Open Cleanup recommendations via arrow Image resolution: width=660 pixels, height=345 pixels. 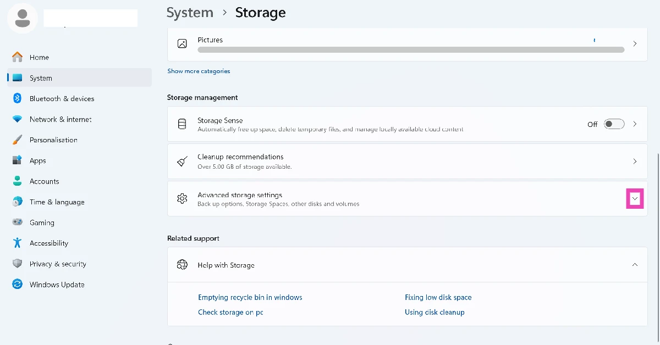pyautogui.click(x=635, y=162)
